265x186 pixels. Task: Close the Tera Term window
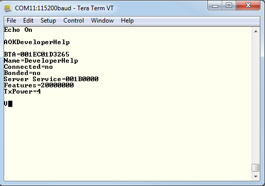pos(248,6)
